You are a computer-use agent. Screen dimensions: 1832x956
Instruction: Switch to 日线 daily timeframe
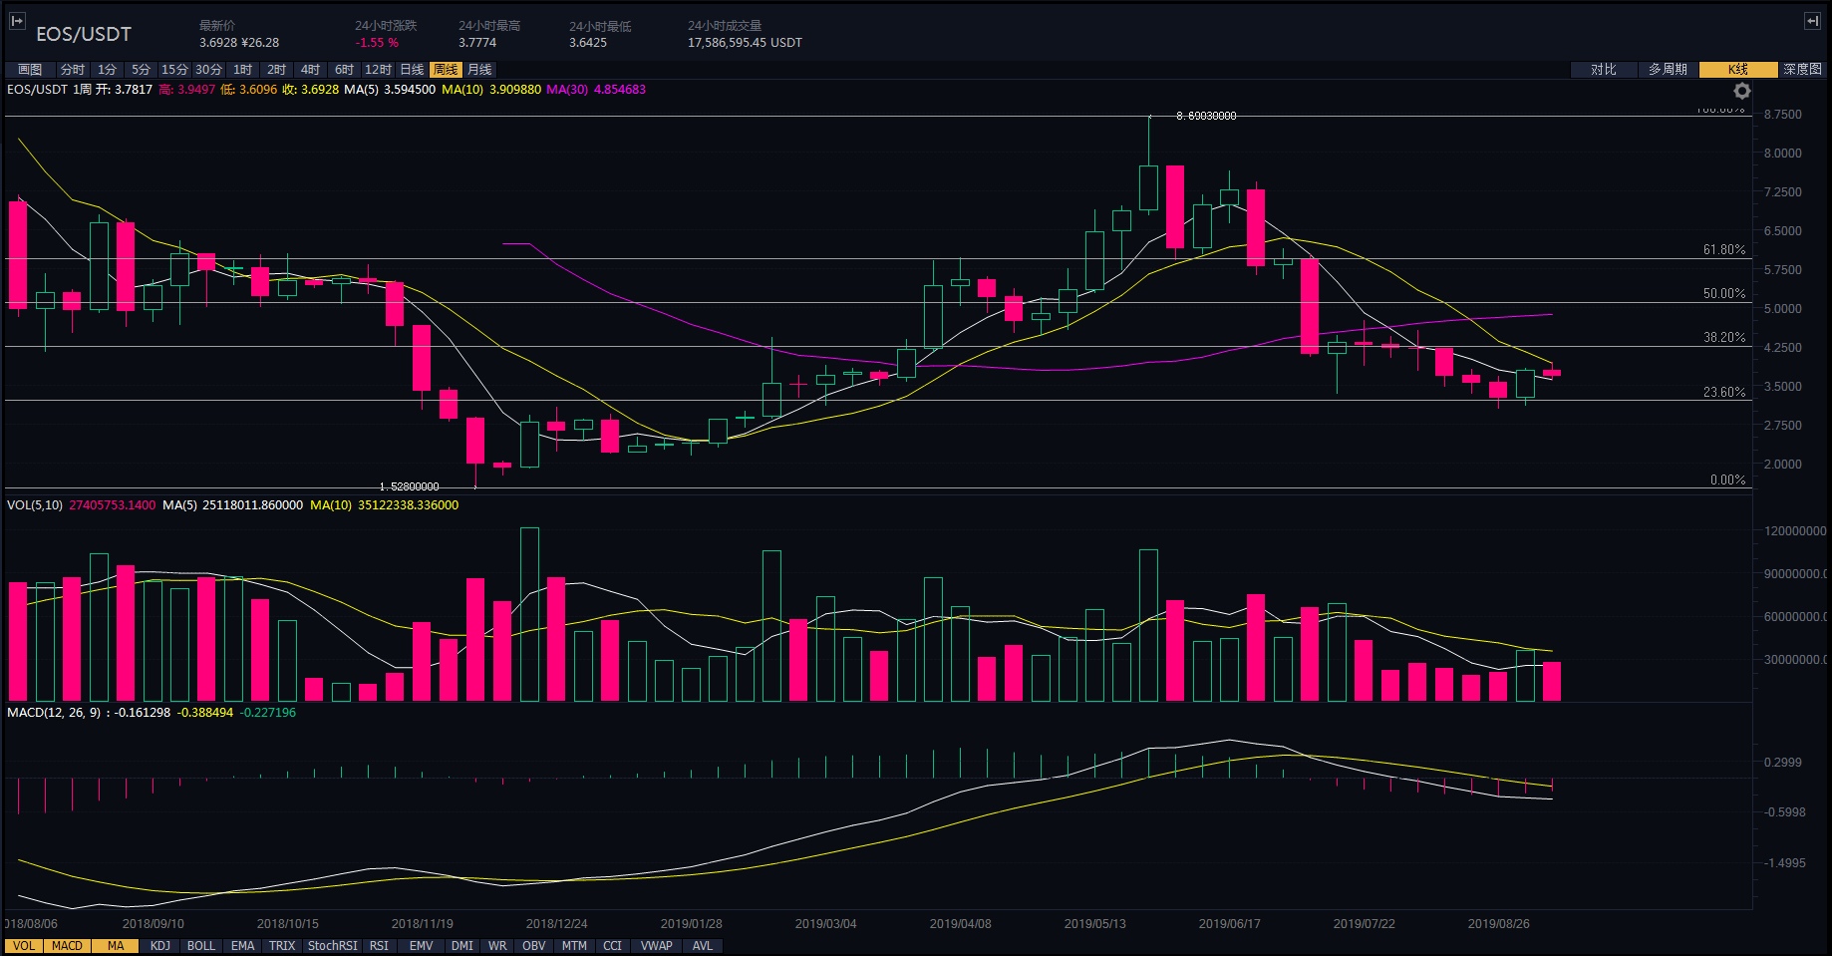tap(412, 70)
